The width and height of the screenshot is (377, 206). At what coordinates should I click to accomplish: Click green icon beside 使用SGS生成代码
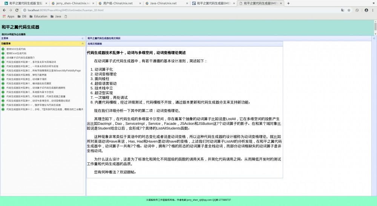click(3, 49)
